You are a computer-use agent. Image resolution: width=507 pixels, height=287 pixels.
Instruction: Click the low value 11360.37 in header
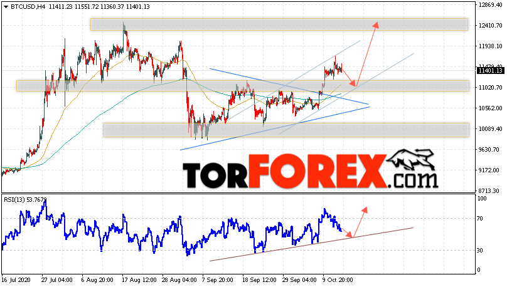point(112,6)
